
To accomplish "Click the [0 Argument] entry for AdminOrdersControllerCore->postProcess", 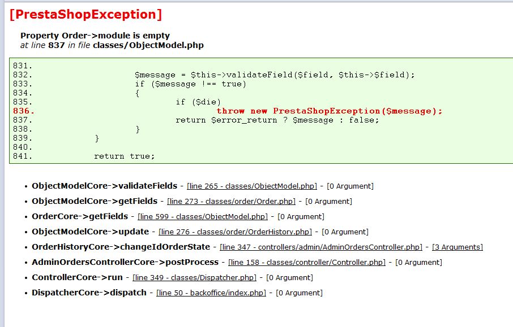I will point(419,263).
